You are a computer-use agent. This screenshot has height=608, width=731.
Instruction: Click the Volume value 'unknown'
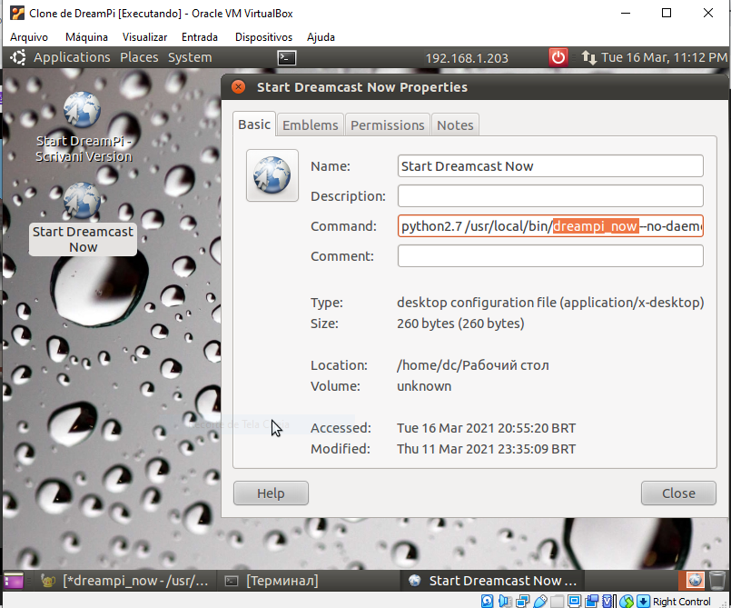point(424,386)
